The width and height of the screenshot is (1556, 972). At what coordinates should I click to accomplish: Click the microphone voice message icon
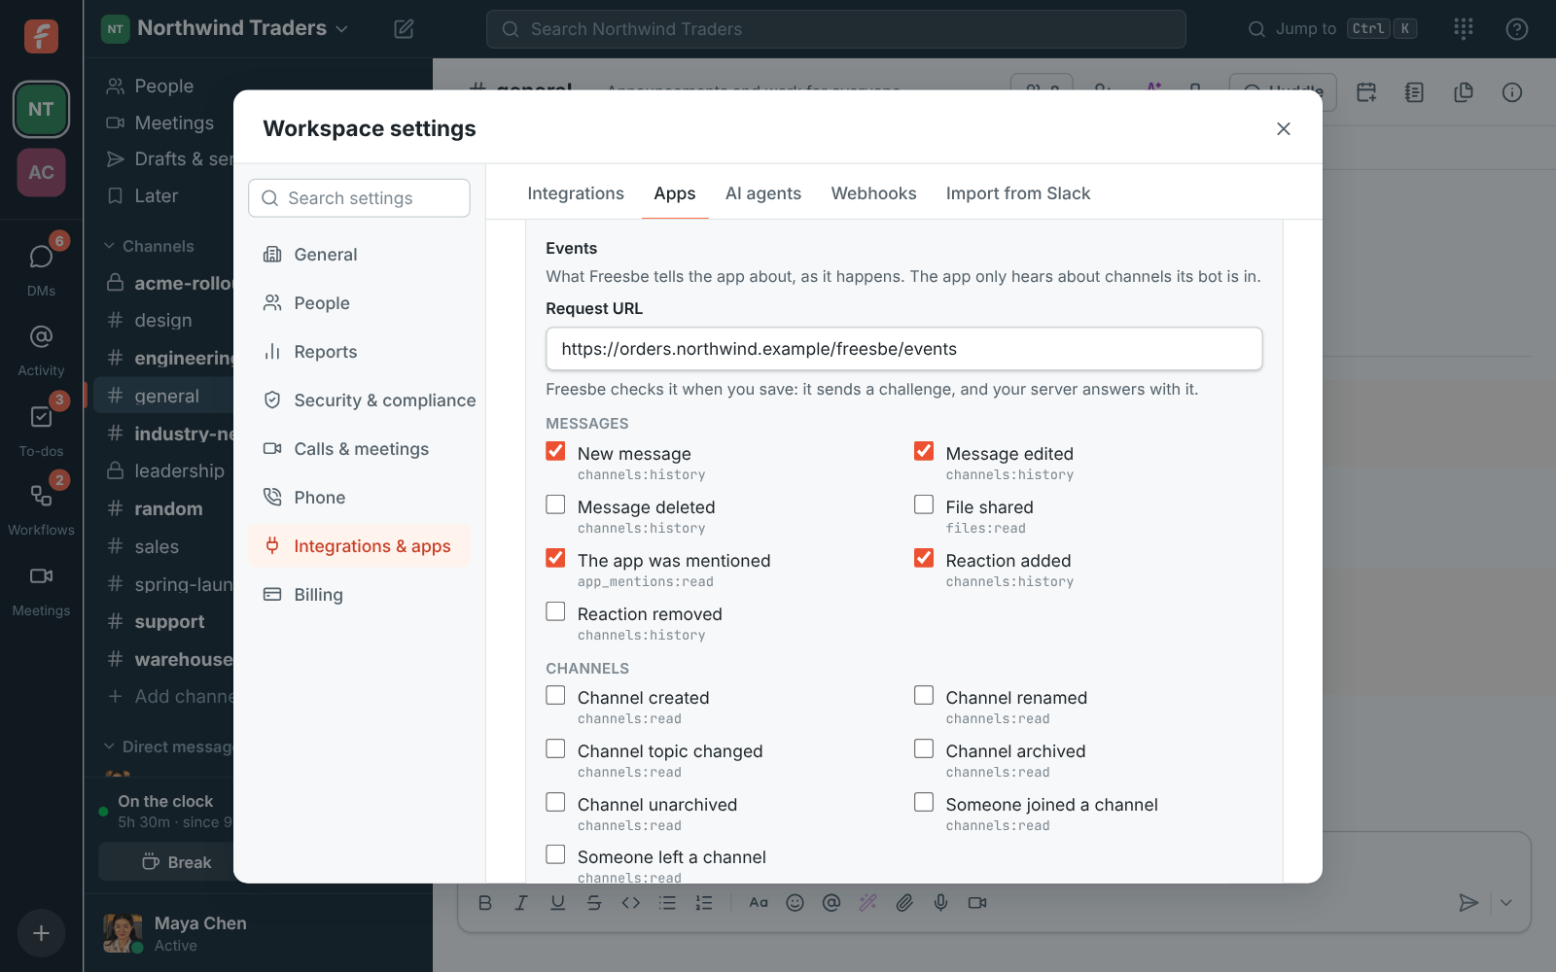coord(940,903)
